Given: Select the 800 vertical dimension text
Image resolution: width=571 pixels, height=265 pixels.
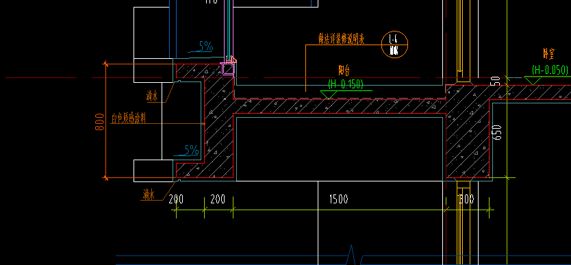Looking at the screenshot, I should (x=100, y=121).
